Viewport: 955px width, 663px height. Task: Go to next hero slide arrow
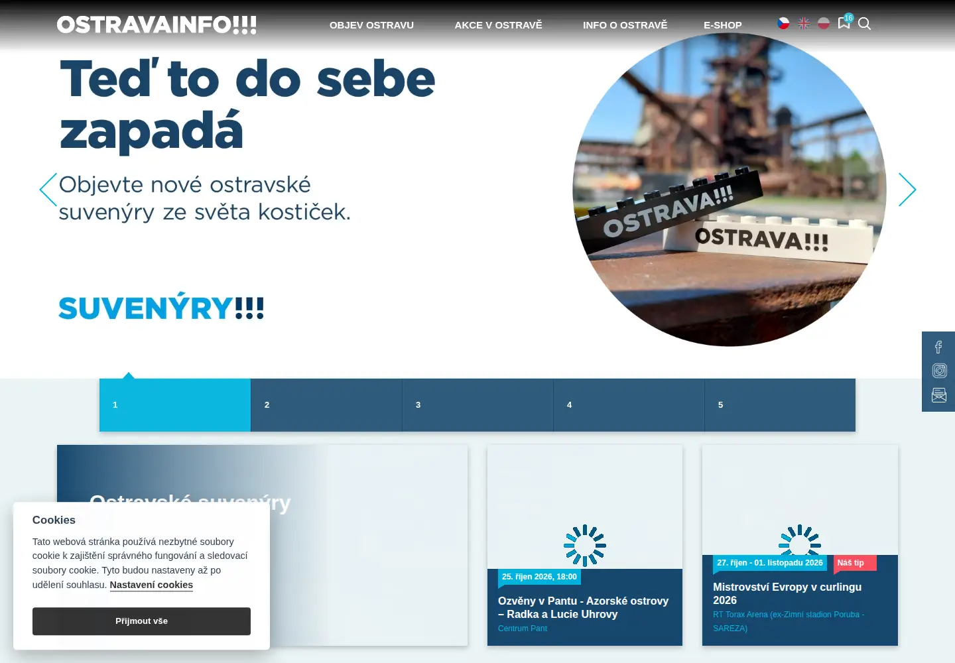pyautogui.click(x=907, y=190)
